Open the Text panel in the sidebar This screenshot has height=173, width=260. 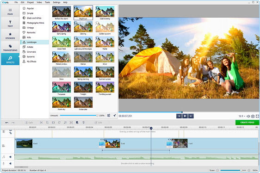point(10,24)
